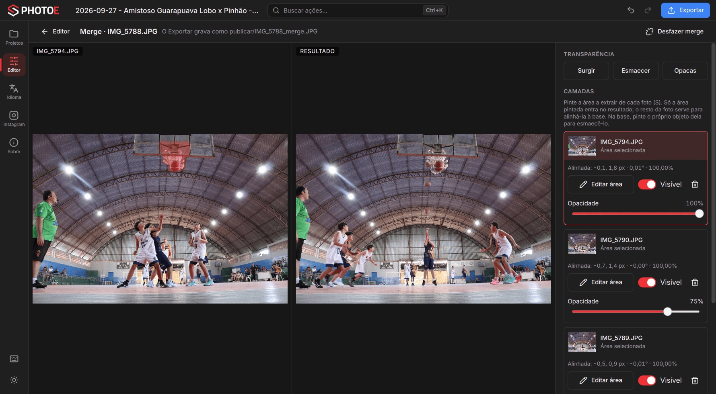Click the RESULTADO preview image
The height and width of the screenshot is (394, 716).
click(424, 219)
